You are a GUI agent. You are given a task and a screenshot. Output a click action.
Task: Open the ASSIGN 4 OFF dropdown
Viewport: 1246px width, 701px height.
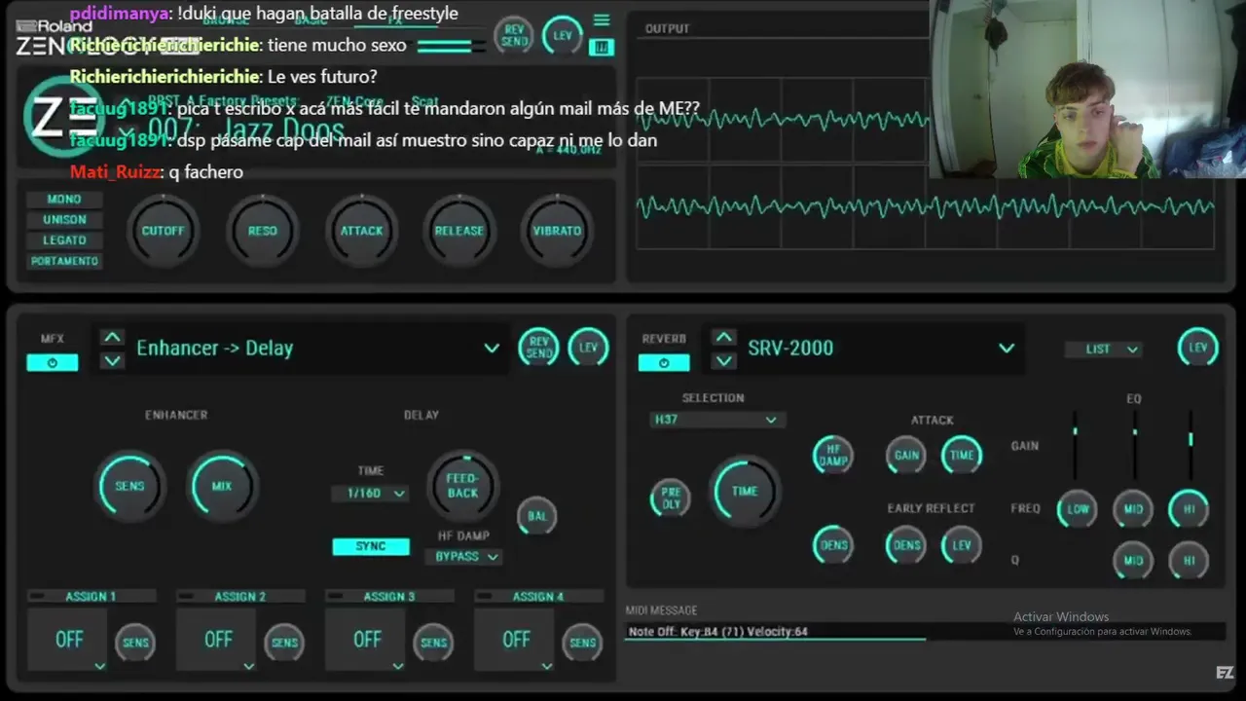(514, 640)
